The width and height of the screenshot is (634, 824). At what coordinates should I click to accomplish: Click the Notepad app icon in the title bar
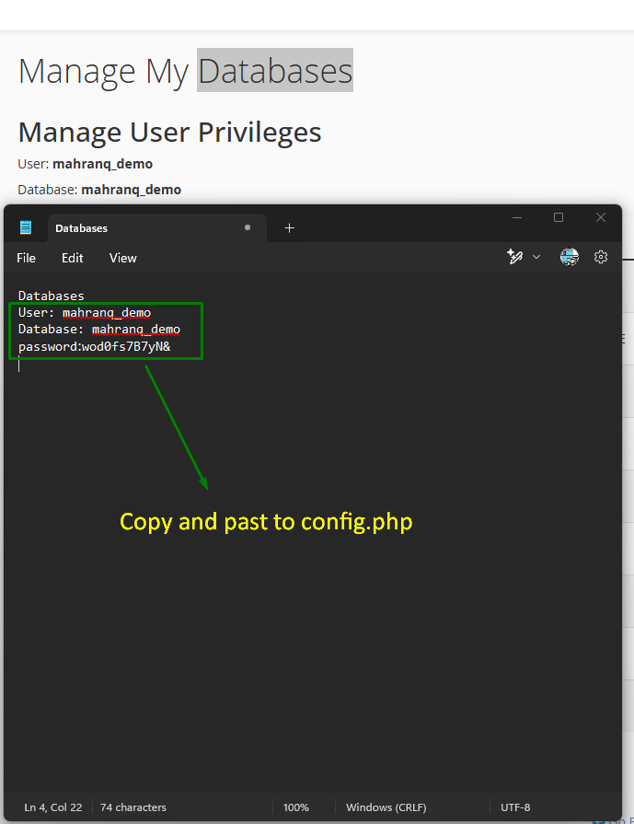[27, 226]
